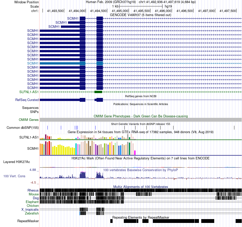Click the OMIM Genes track label
This screenshot has height=227, width=242.
pos(29,120)
